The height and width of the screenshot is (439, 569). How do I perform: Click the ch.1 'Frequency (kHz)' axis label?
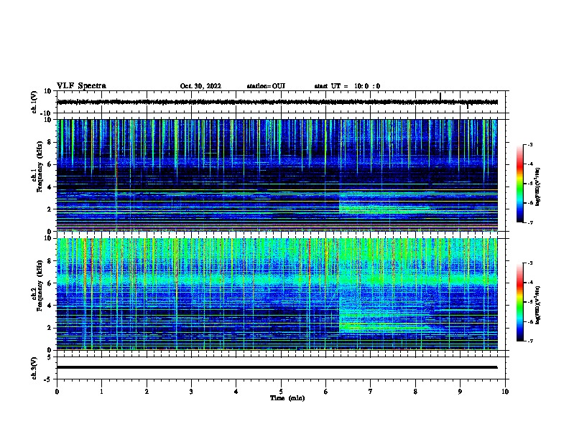point(40,166)
